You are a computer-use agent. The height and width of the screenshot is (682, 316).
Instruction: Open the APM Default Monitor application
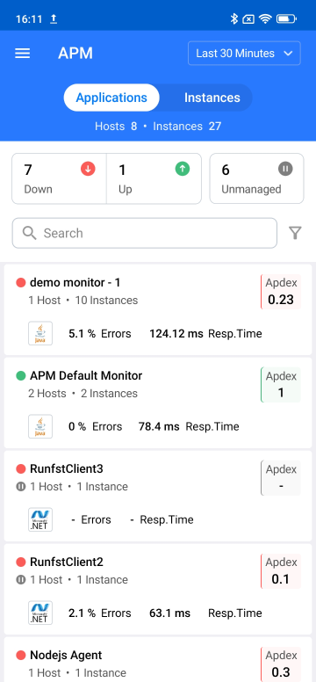click(158, 403)
